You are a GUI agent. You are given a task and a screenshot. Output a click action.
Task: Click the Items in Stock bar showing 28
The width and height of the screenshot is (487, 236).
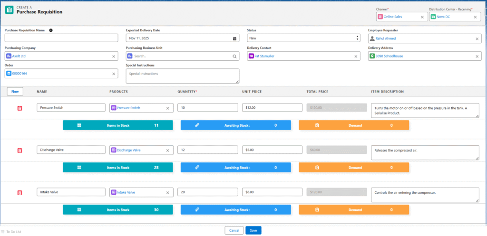coord(117,168)
